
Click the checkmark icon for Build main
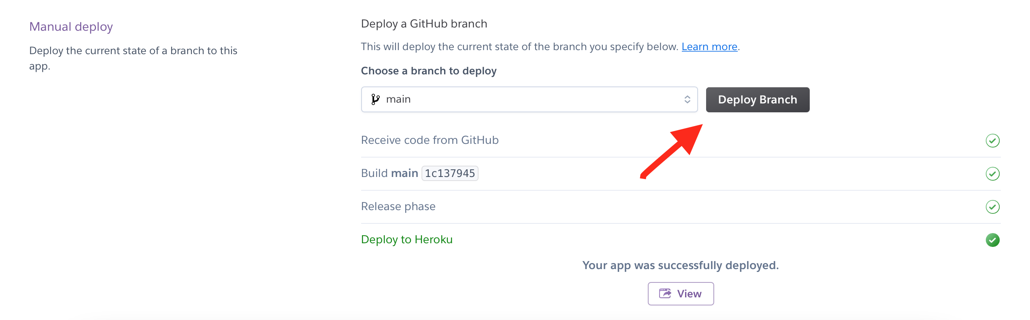[992, 174]
